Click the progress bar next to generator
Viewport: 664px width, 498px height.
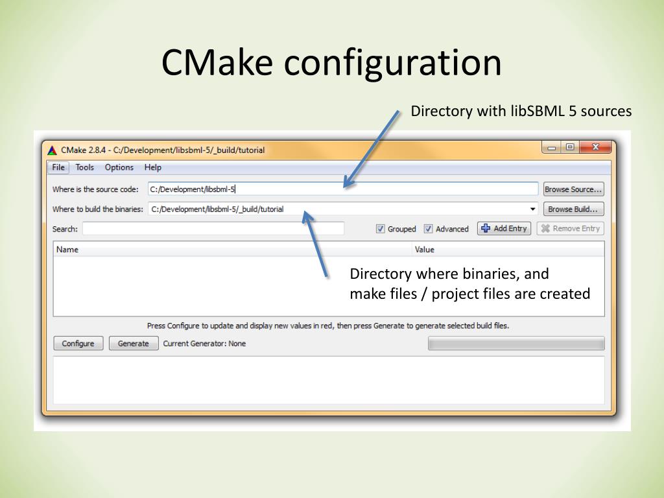click(x=516, y=344)
